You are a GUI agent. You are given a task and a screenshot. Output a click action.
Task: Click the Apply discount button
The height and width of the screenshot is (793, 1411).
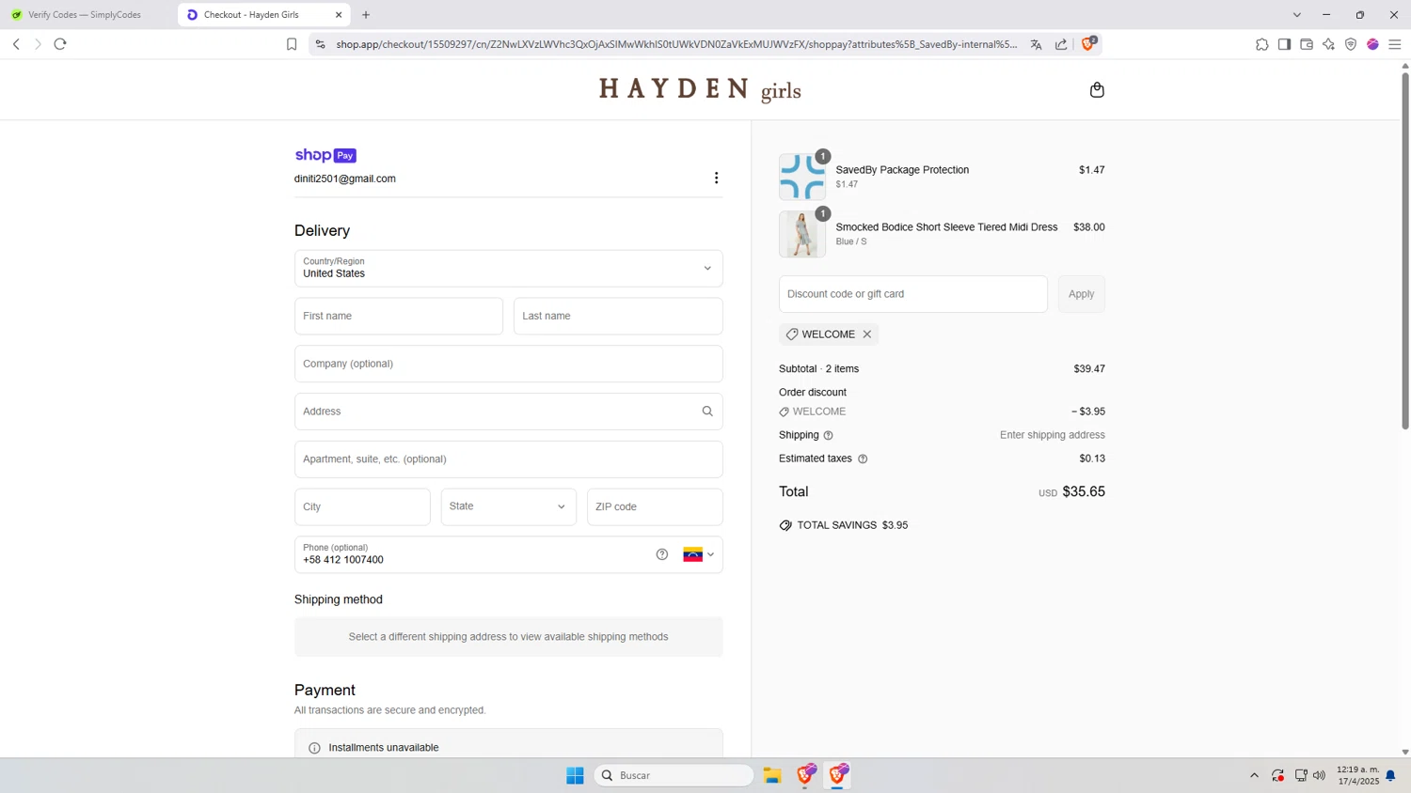[x=1081, y=294]
